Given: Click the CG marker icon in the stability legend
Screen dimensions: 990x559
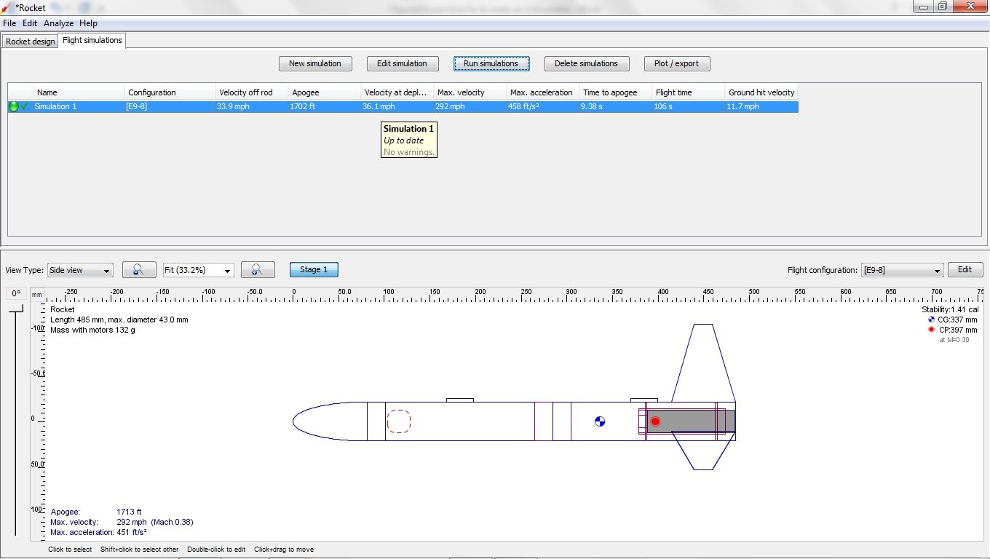Looking at the screenshot, I should (931, 319).
